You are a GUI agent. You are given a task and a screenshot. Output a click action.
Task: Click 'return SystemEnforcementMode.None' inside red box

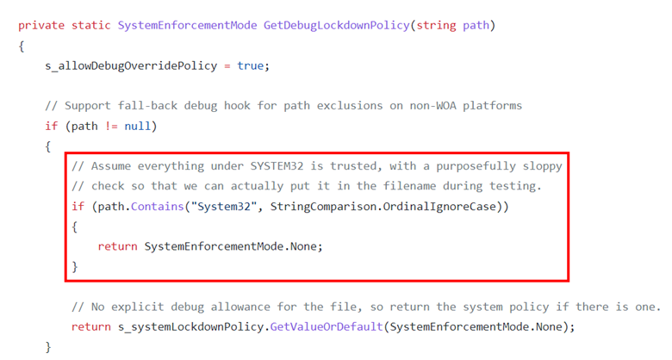click(210, 246)
